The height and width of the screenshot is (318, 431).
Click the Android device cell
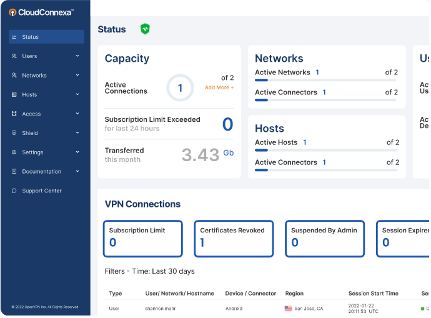point(234,309)
